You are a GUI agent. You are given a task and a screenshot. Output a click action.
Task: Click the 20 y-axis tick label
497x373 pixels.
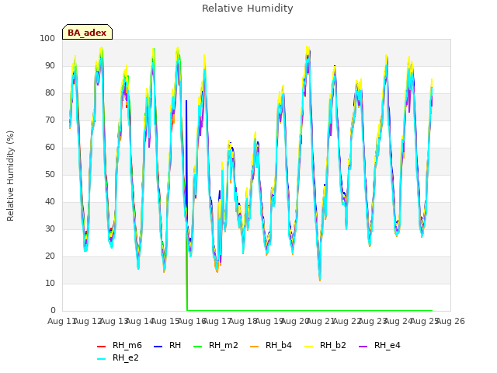point(50,256)
